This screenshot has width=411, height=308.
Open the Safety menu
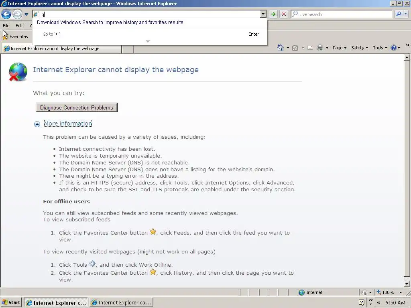pos(360,48)
